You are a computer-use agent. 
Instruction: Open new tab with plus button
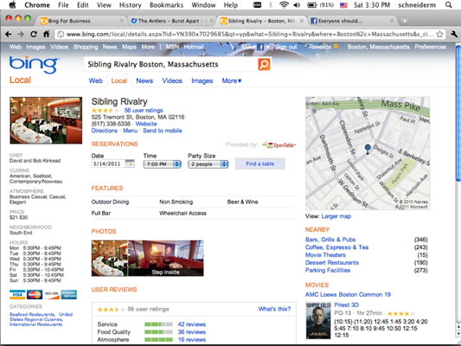pos(405,21)
